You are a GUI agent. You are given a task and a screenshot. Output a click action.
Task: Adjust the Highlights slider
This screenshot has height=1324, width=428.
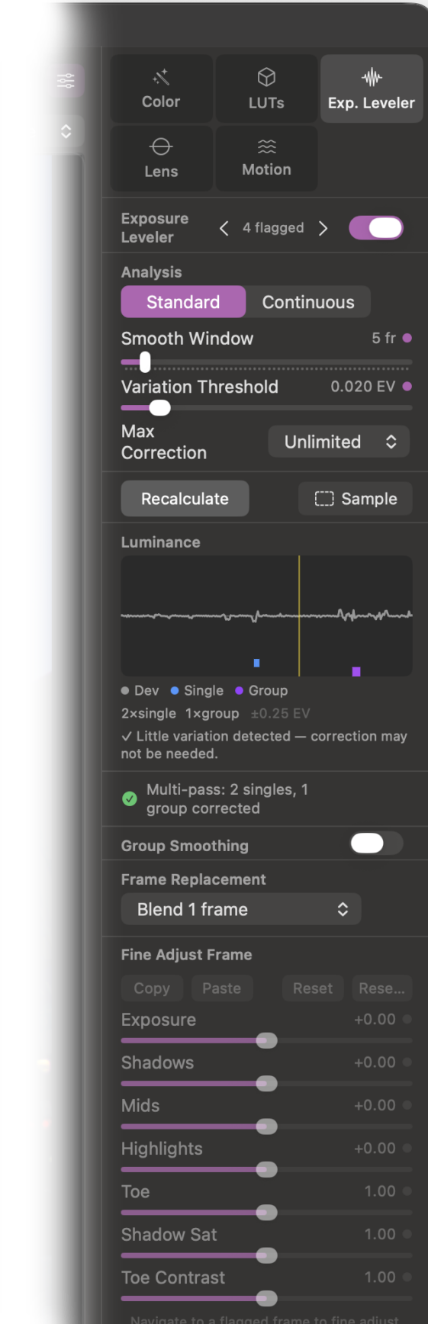click(x=266, y=1169)
